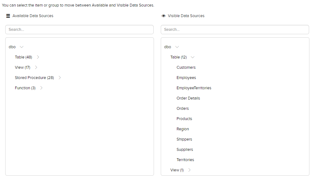Expand the Table (48) group
The image size is (315, 181).
38,57
